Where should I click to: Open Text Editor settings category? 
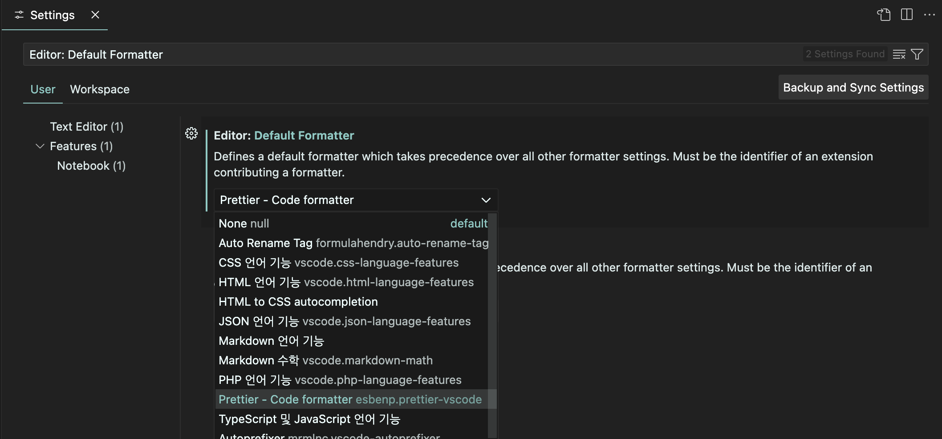click(x=86, y=127)
